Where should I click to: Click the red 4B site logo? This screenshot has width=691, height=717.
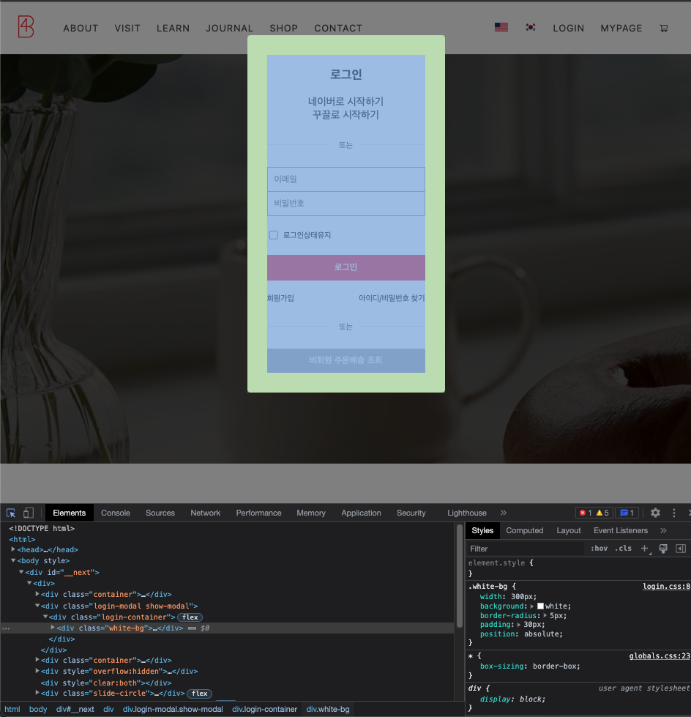(x=26, y=26)
